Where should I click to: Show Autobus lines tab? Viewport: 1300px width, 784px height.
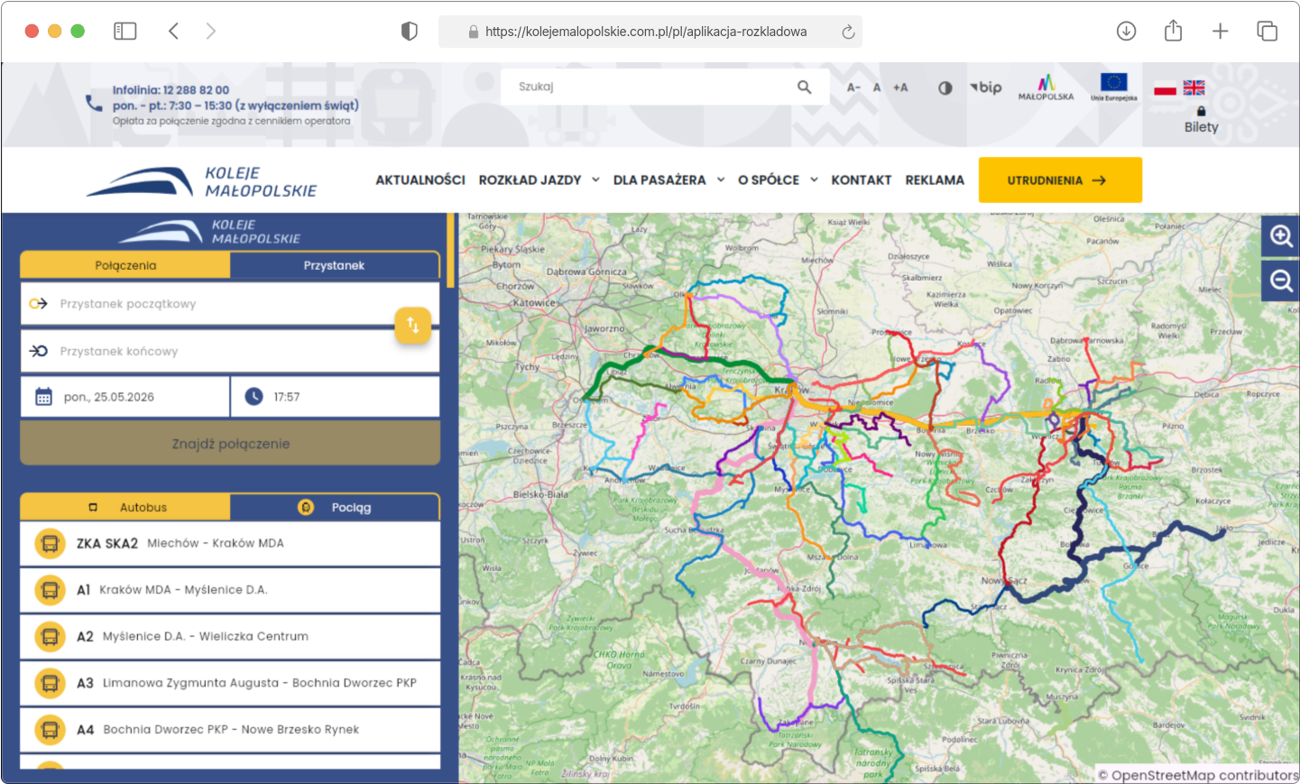click(125, 507)
